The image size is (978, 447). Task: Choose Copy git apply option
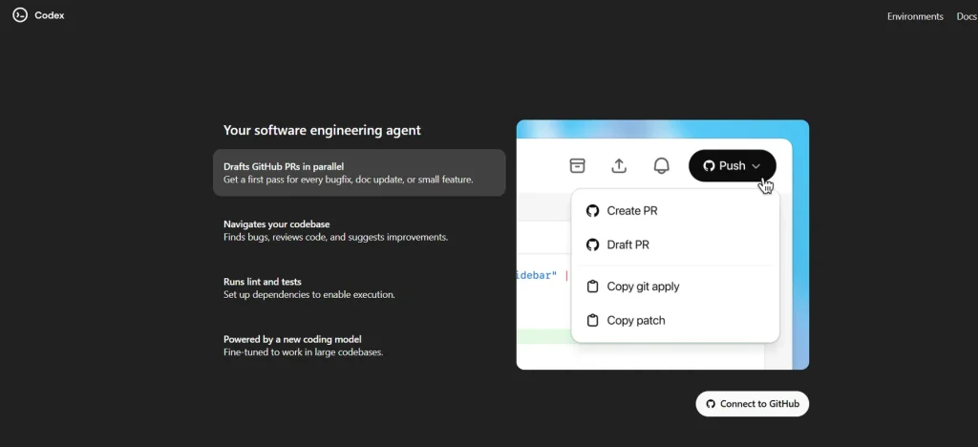pyautogui.click(x=675, y=287)
